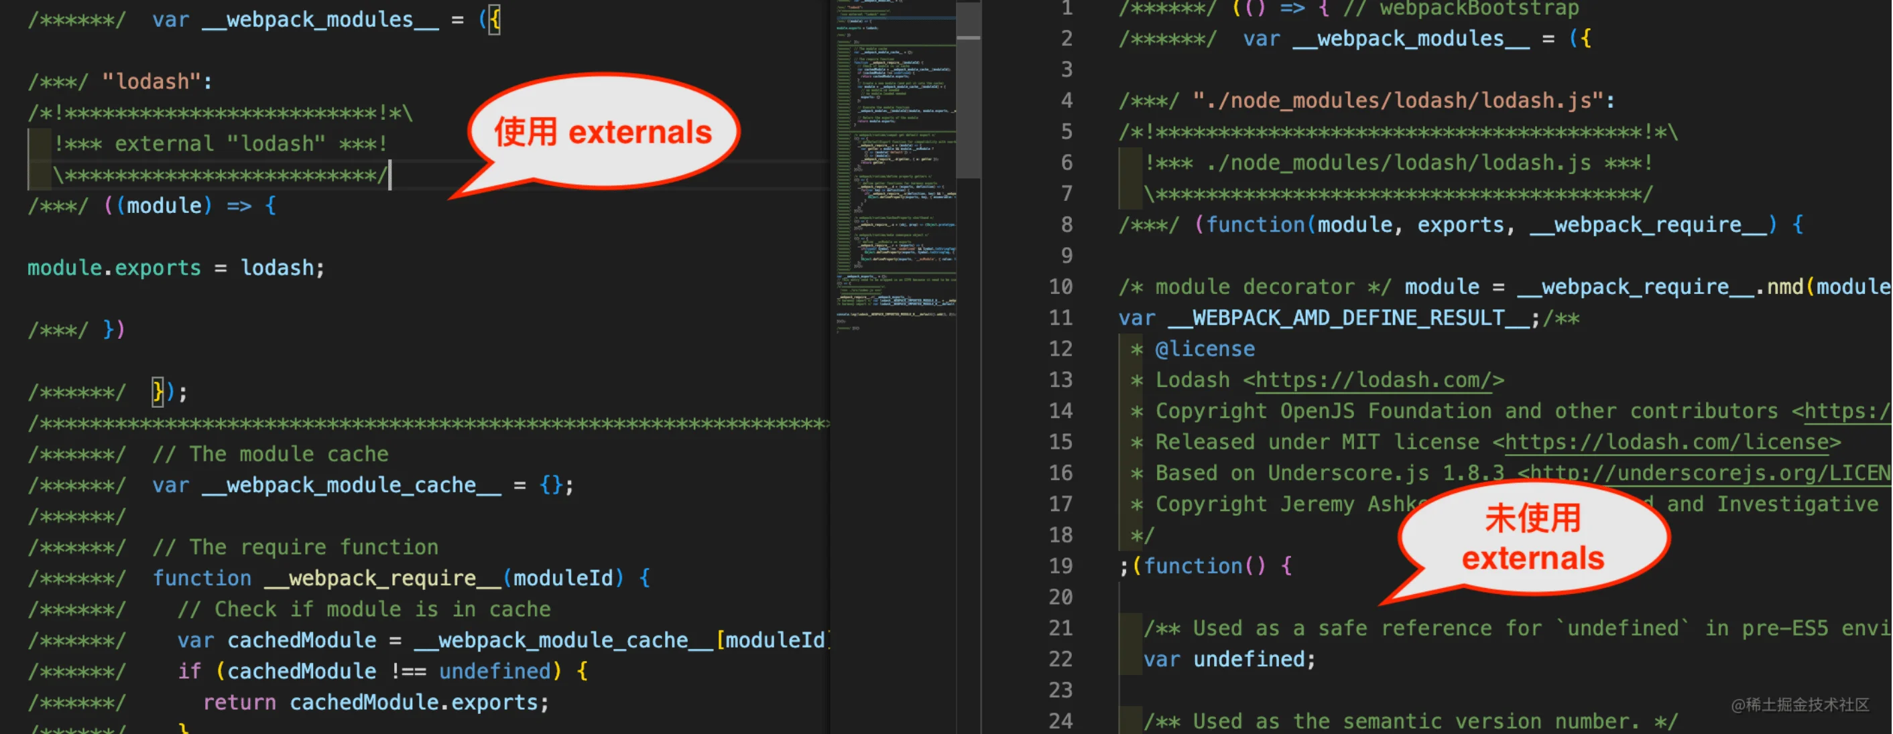Viewport: 1893px width, 734px height.
Task: Click var __webpack_modules__ on right pane line 2
Action: (1386, 39)
